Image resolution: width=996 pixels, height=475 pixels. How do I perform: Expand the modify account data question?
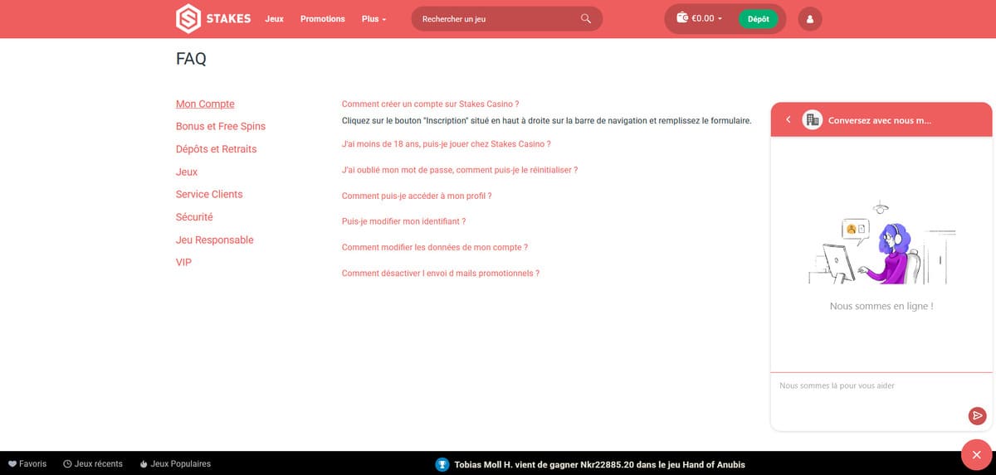435,248
